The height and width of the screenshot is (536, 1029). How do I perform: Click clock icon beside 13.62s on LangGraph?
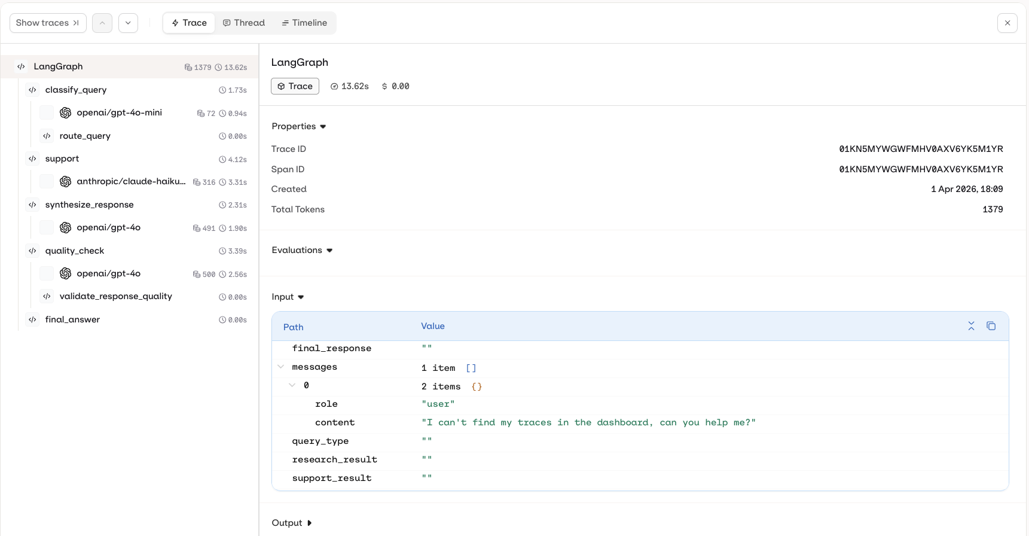[x=218, y=68]
